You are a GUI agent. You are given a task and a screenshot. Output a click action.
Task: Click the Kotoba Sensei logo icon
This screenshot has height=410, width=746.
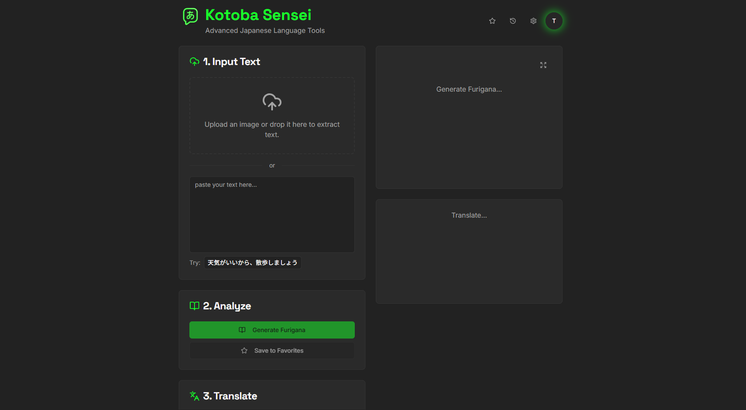point(190,16)
